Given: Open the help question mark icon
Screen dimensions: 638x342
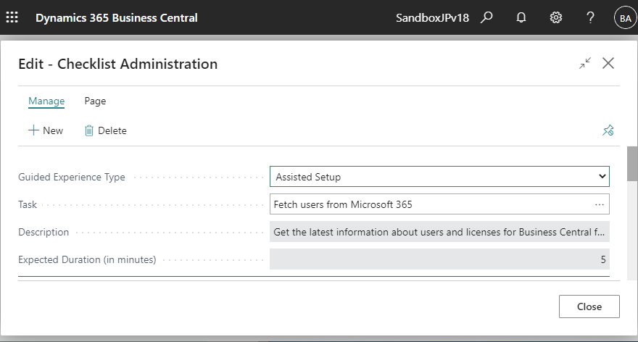Looking at the screenshot, I should point(590,17).
